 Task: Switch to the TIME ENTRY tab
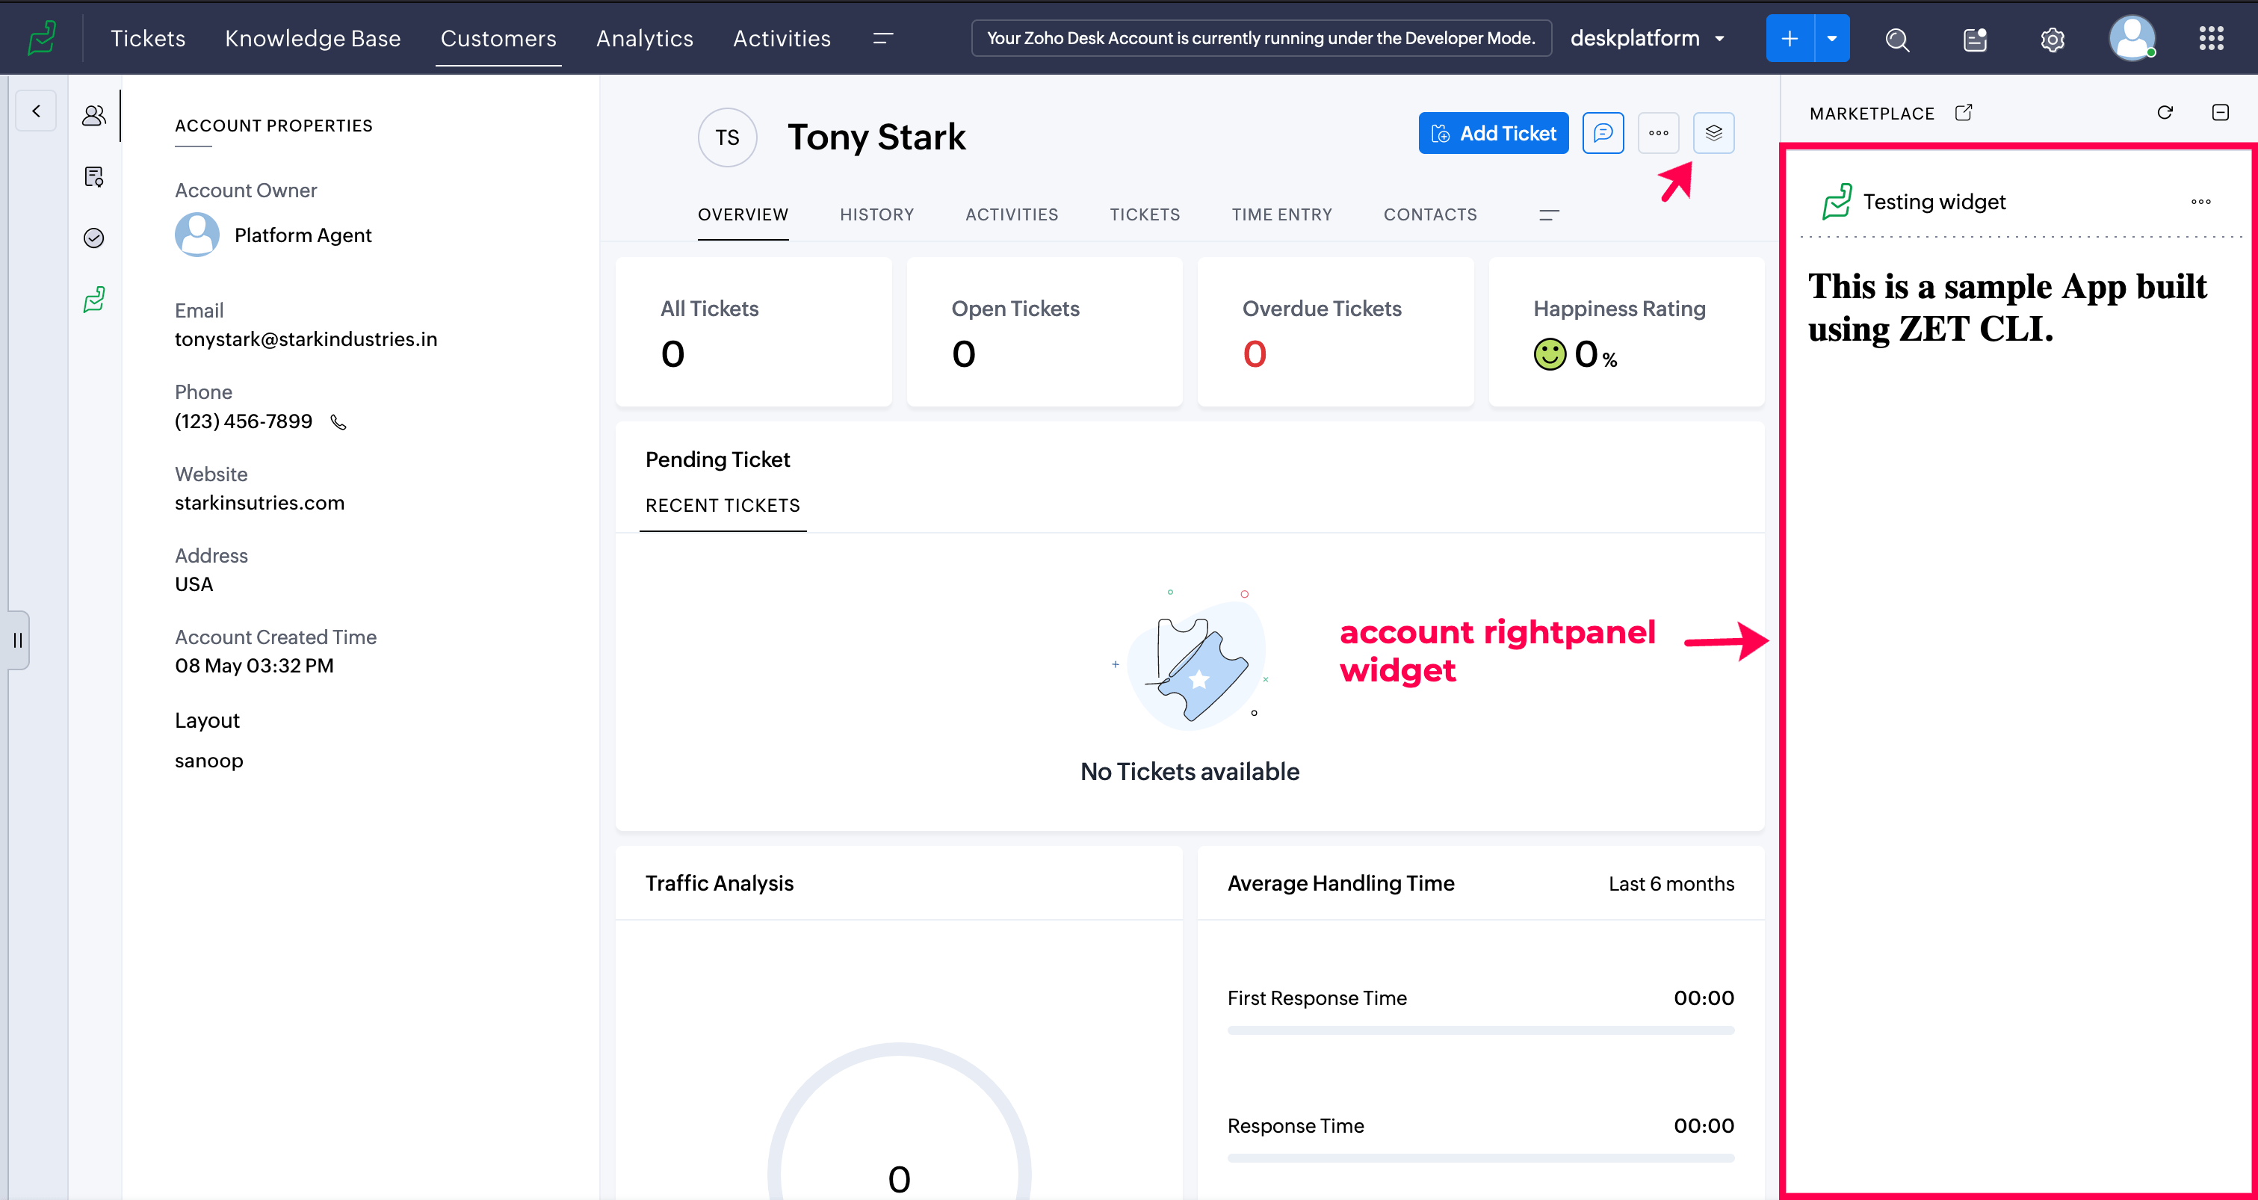(x=1281, y=214)
